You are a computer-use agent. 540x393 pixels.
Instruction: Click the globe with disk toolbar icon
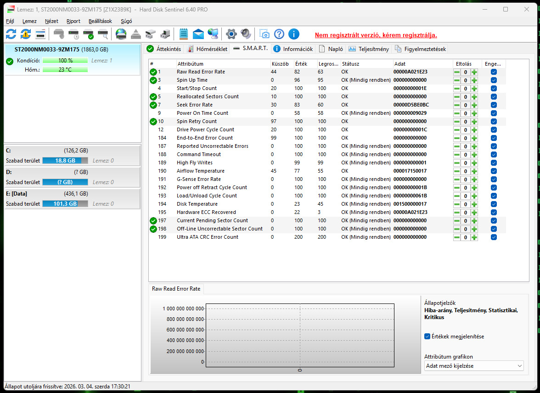coord(121,34)
